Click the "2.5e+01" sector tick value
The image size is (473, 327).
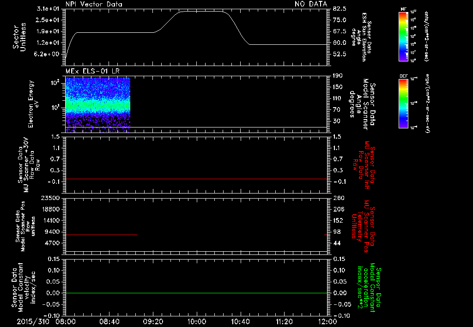click(x=48, y=20)
